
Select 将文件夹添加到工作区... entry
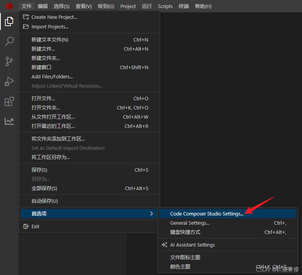pyautogui.click(x=90, y=139)
